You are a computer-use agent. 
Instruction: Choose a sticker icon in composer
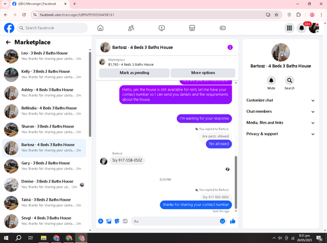tap(117, 221)
